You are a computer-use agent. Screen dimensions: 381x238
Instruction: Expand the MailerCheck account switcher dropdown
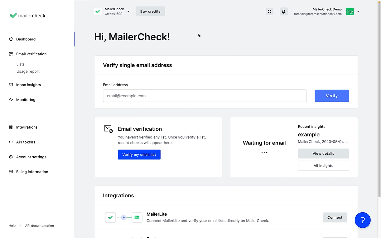click(128, 11)
